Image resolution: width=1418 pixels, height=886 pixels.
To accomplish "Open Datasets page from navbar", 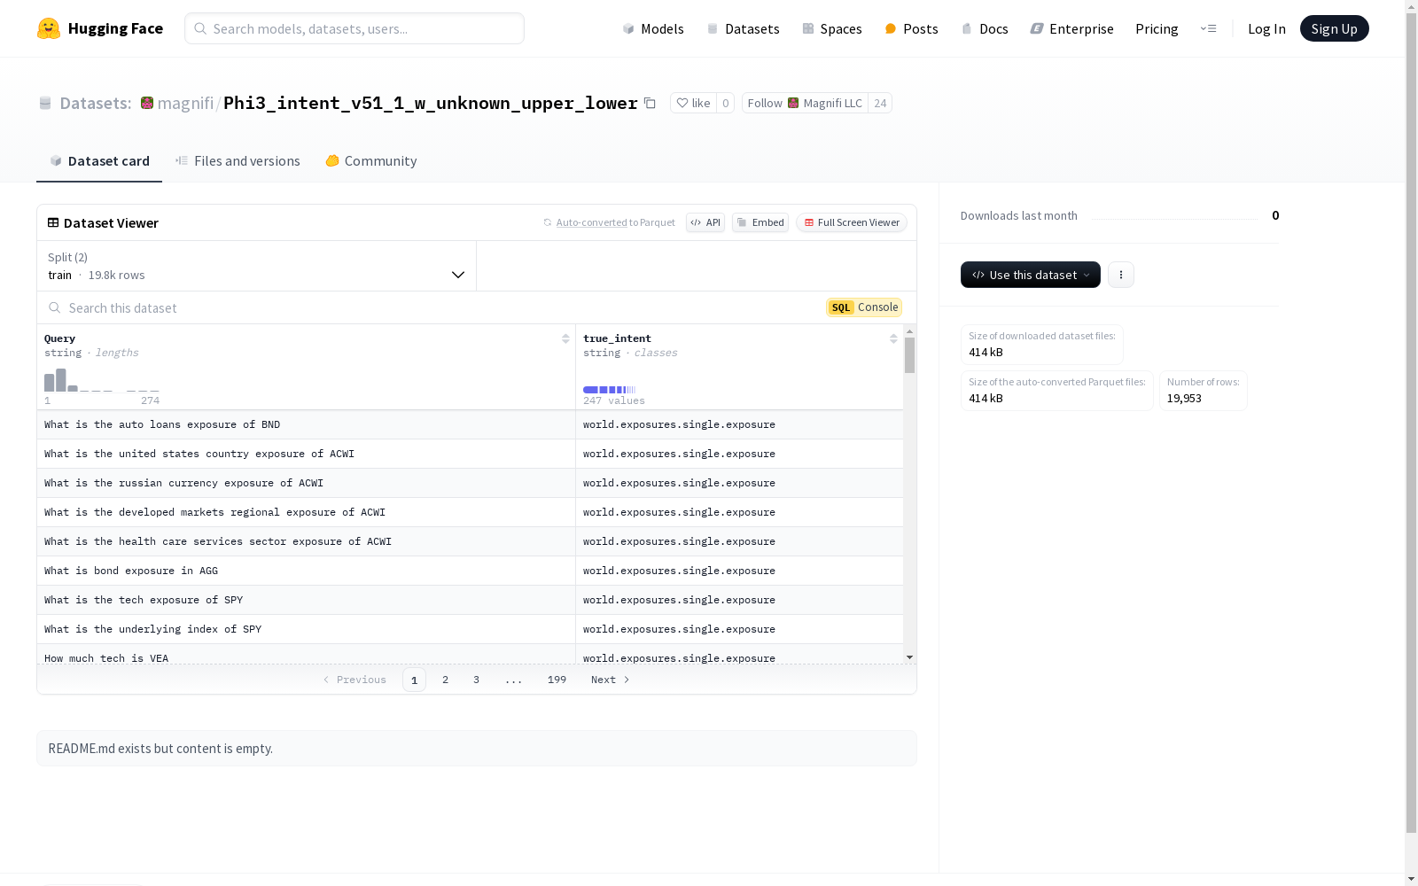I will tap(743, 28).
